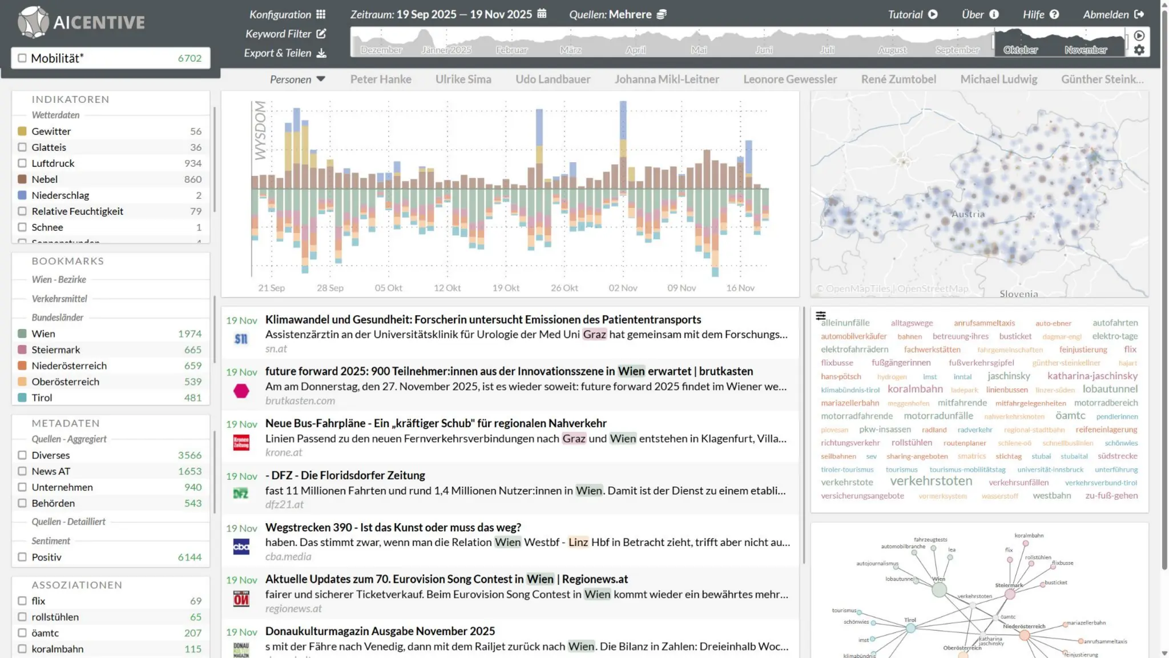The height and width of the screenshot is (658, 1169).
Task: Expand the Wien - Bezirke bookmark group
Action: [x=59, y=279]
